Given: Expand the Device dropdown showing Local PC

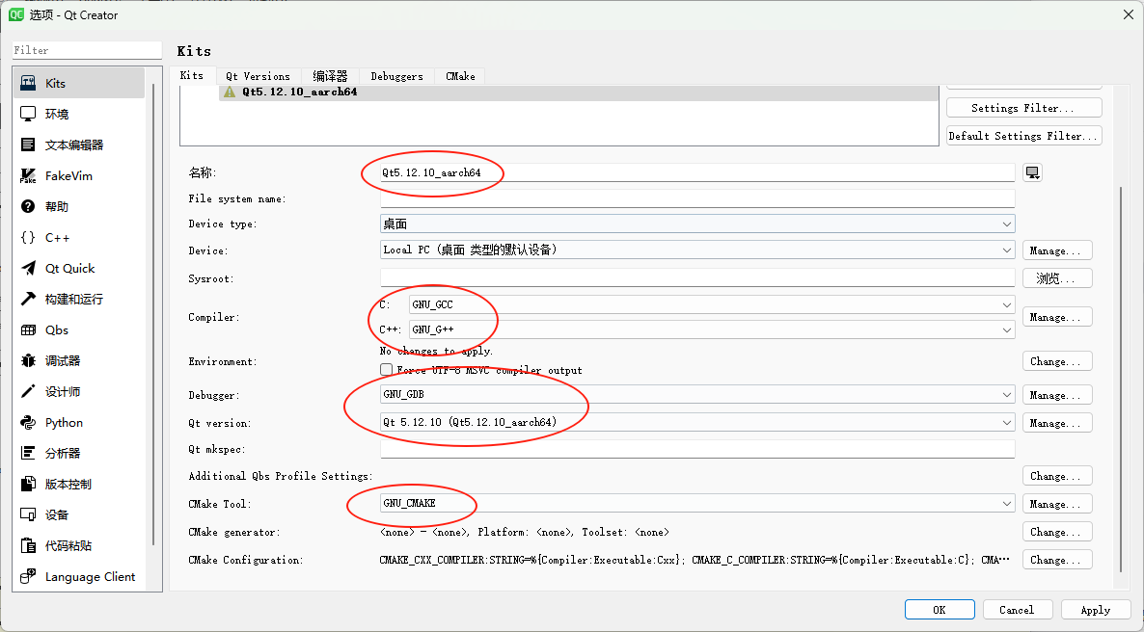Looking at the screenshot, I should coord(697,250).
